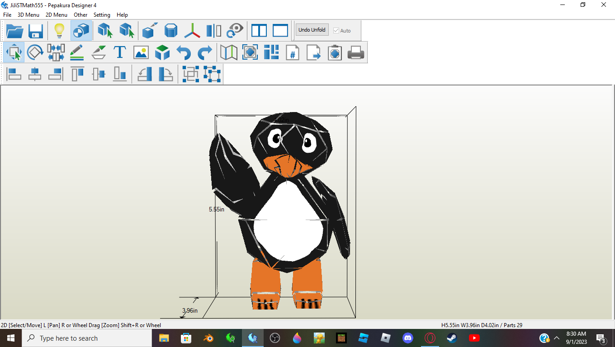The image size is (615, 347).
Task: Click the Align left icon
Action: click(x=14, y=74)
